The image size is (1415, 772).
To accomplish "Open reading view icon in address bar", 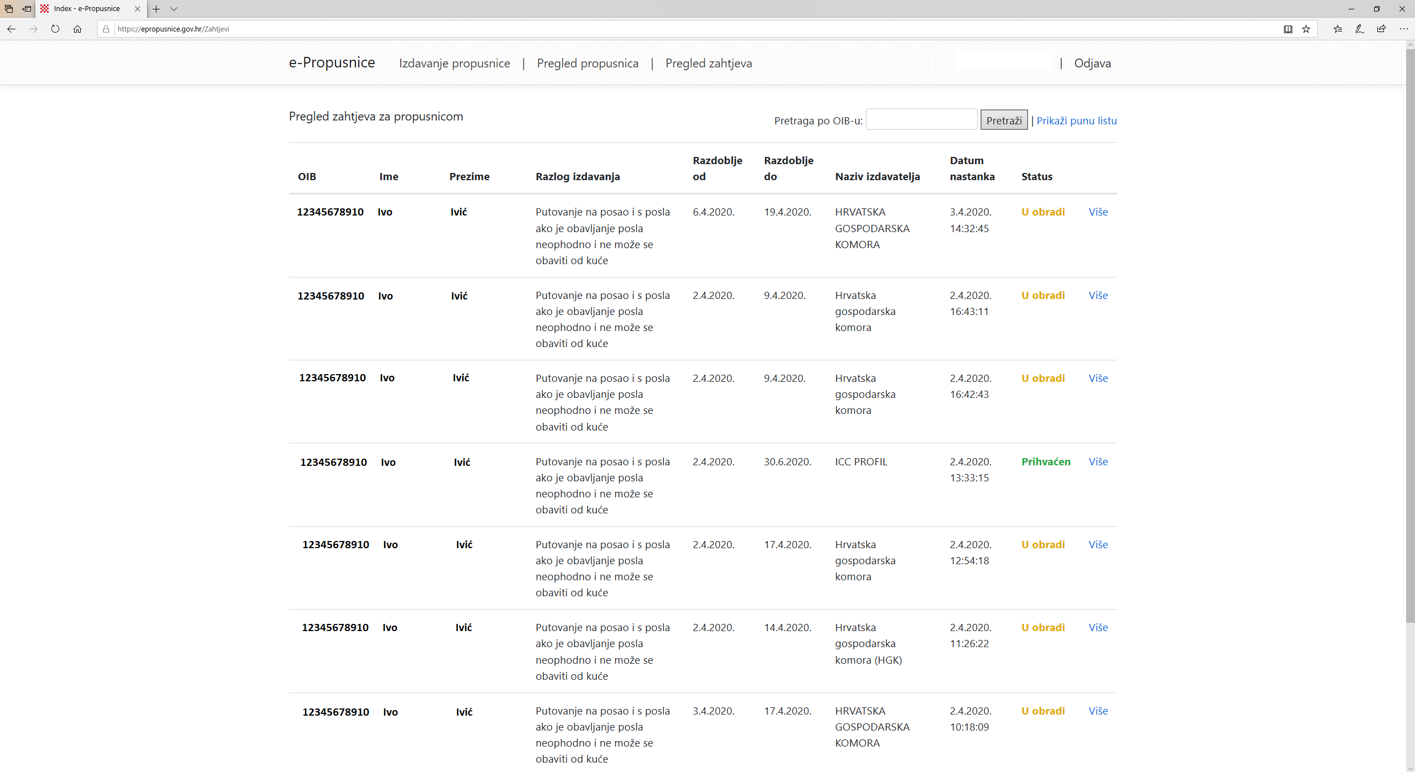I will pos(1288,29).
